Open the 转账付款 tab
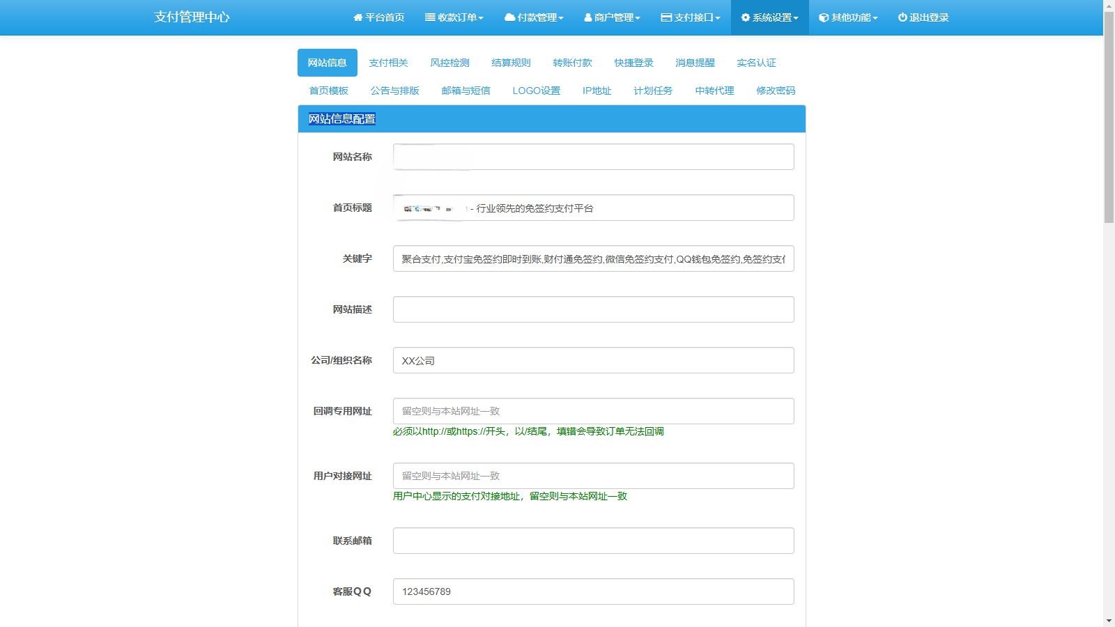This screenshot has width=1115, height=627. click(572, 63)
